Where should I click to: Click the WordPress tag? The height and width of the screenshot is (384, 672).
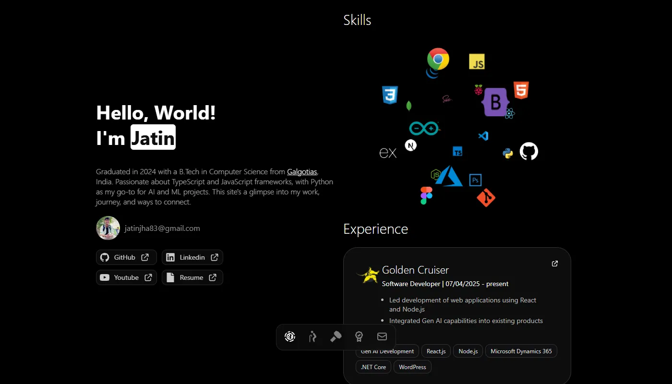413,367
